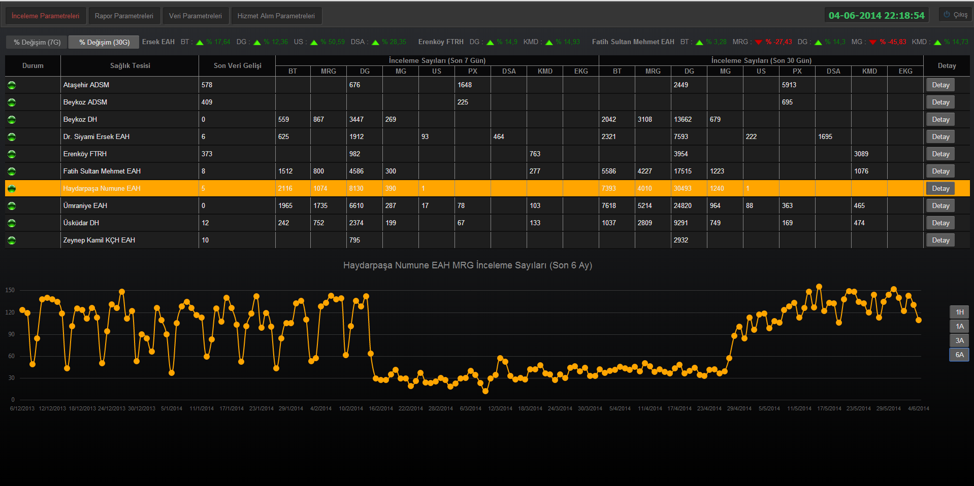Image resolution: width=974 pixels, height=486 pixels.
Task: Click the Çıkış logout button
Action: 955,15
